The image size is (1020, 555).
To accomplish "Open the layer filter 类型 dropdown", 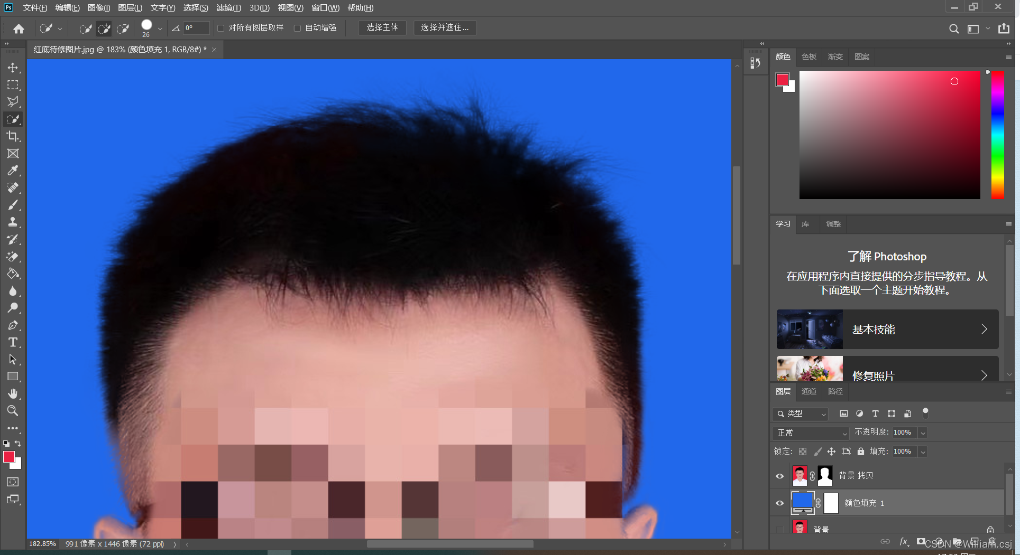I will tap(800, 413).
